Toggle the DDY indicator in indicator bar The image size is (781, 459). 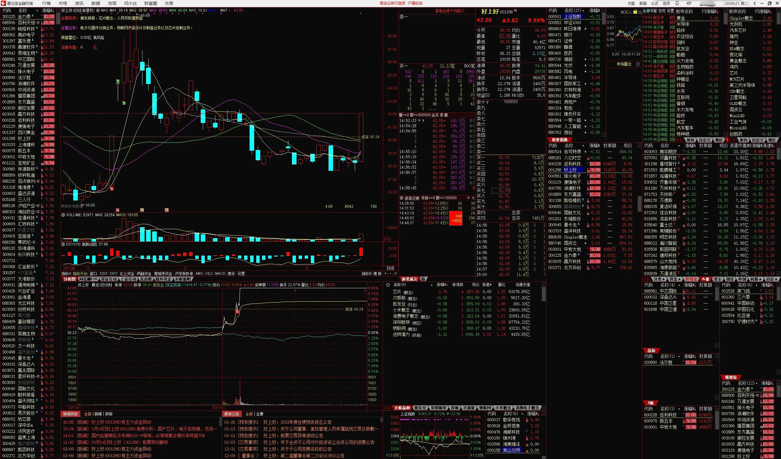[x=113, y=273]
